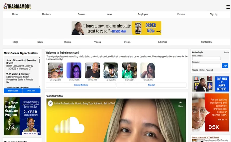Open State of Connecticut, Executive Branch listing

pyautogui.click(x=21, y=62)
